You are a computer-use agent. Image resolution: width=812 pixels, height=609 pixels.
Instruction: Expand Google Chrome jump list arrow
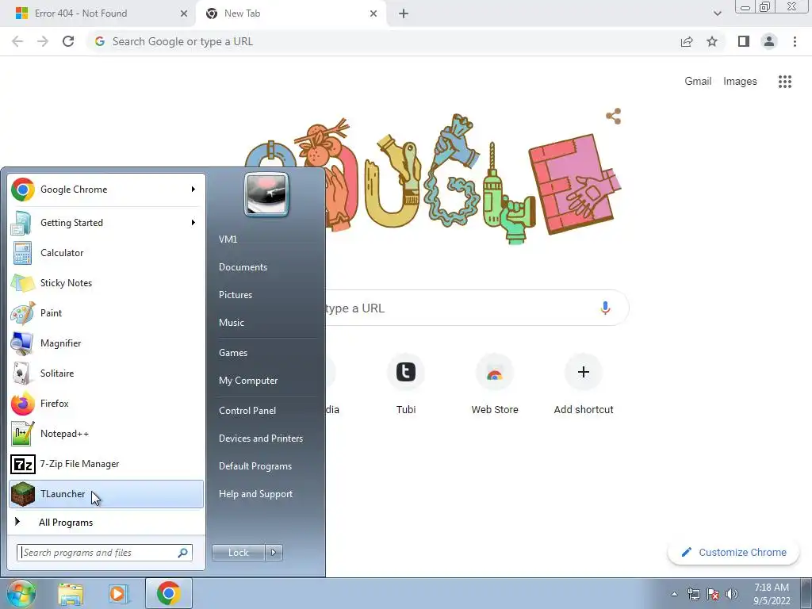[193, 190]
